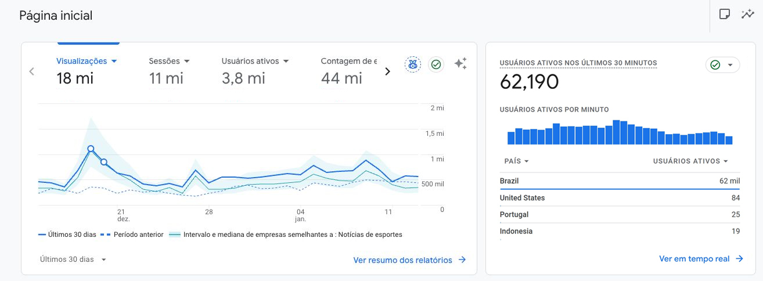
Task: Open the Visualizações metric dropdown
Action: 114,61
